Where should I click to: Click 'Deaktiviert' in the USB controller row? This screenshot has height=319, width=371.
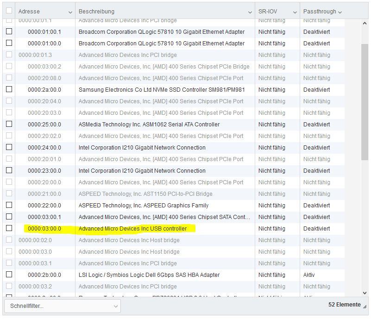(x=317, y=229)
